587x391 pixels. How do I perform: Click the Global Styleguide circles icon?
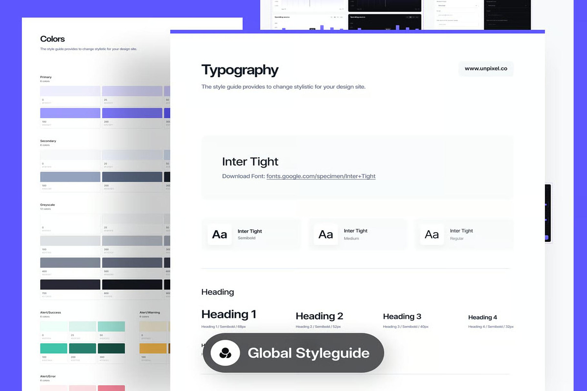(225, 353)
